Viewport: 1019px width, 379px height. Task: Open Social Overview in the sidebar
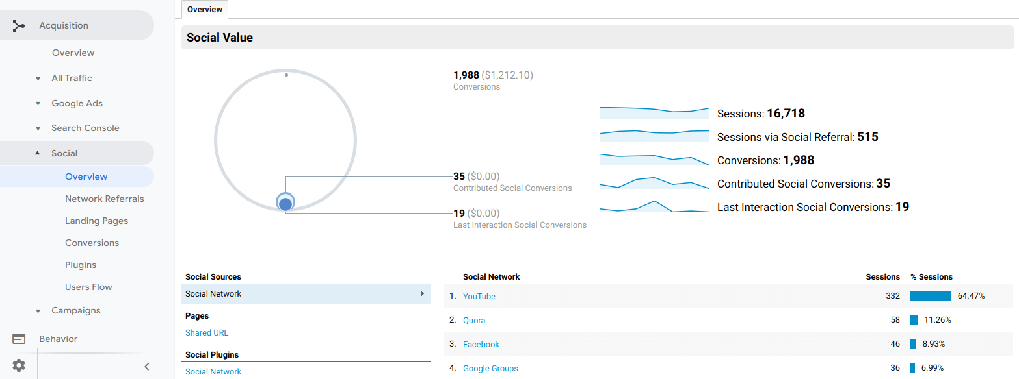point(86,177)
